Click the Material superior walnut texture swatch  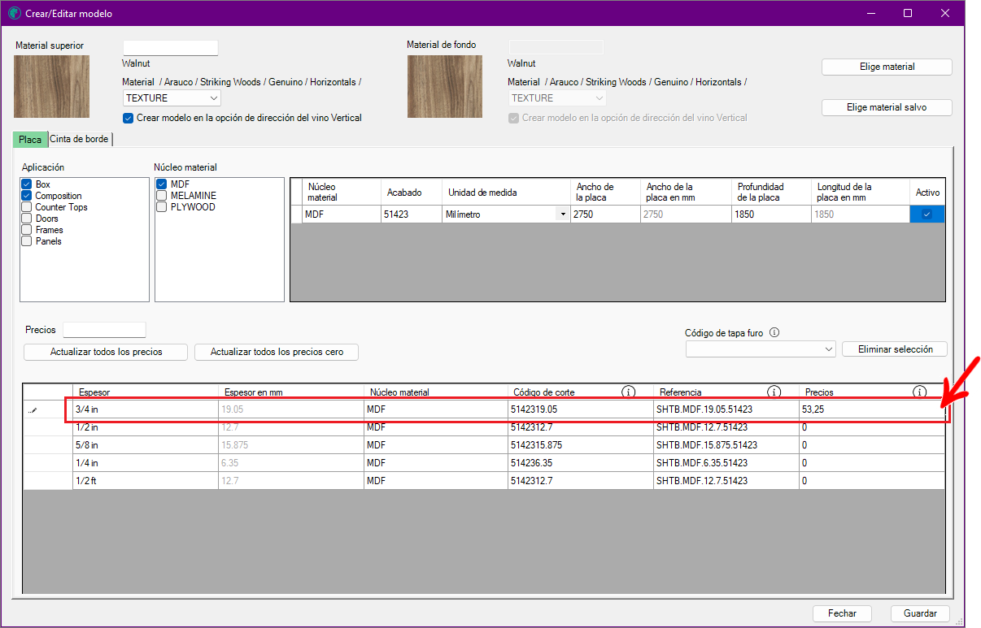tap(52, 86)
